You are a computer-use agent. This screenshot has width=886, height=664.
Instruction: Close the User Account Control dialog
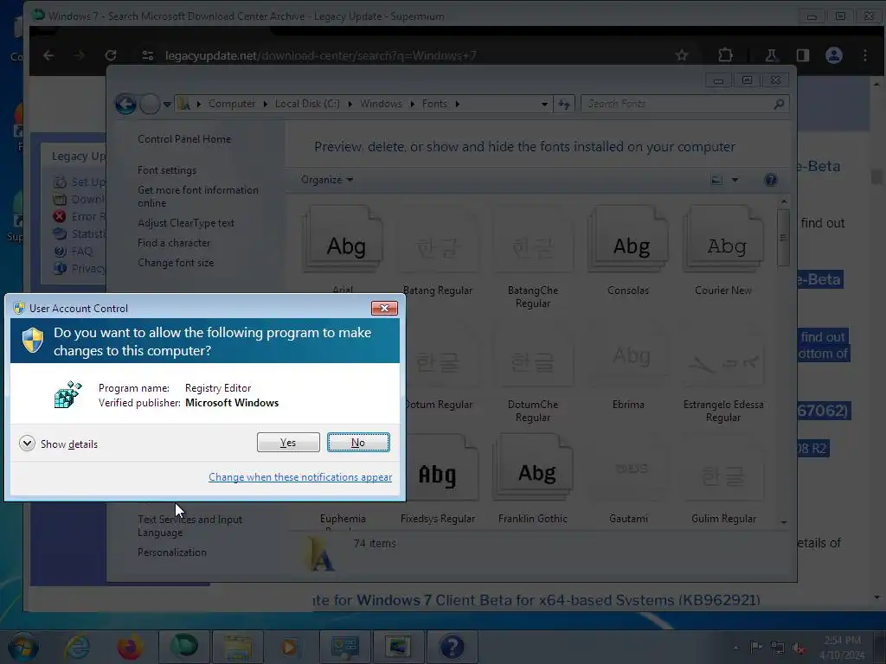click(x=384, y=308)
